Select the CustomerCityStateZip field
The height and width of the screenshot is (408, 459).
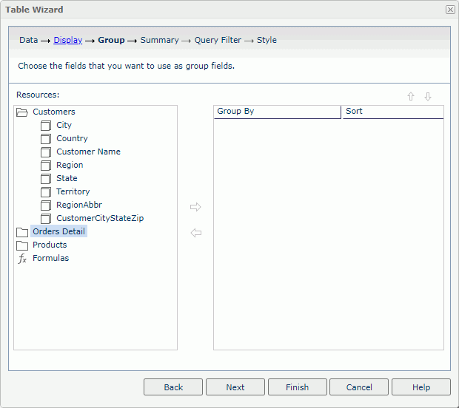[x=100, y=218]
